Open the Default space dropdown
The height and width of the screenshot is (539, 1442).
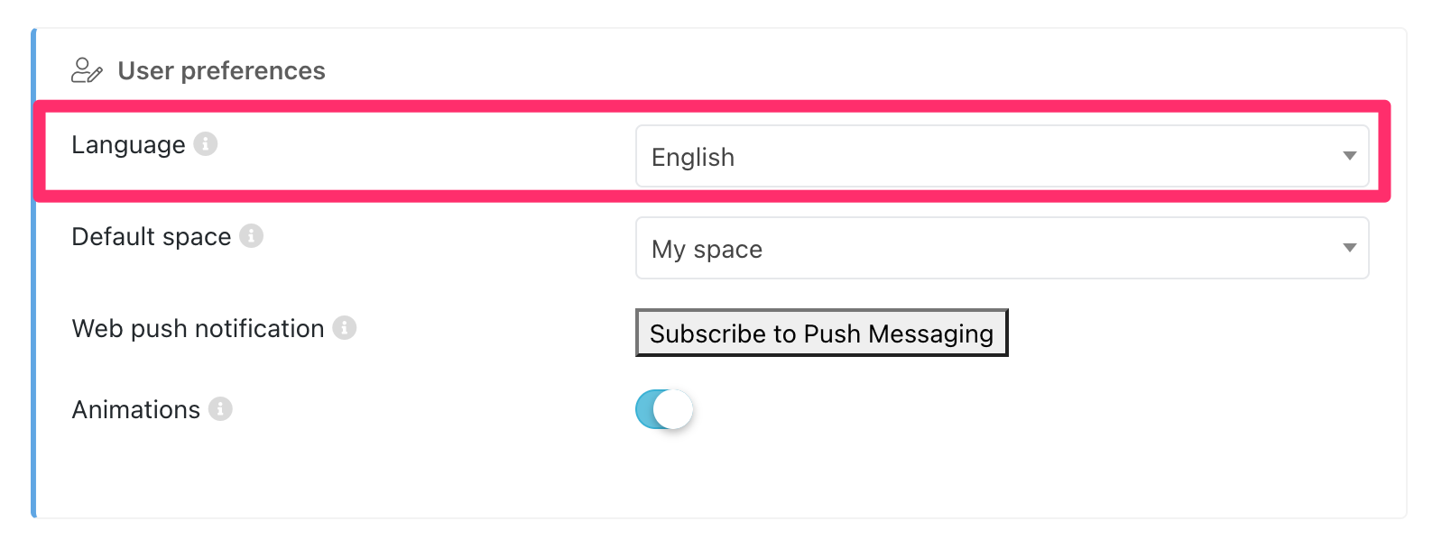(1002, 248)
